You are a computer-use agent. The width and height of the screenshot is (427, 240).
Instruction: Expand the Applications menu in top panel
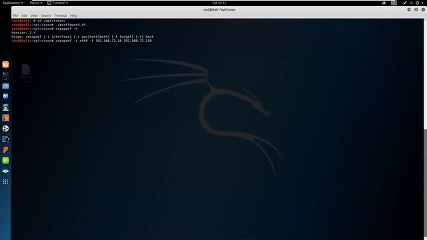pos(13,3)
